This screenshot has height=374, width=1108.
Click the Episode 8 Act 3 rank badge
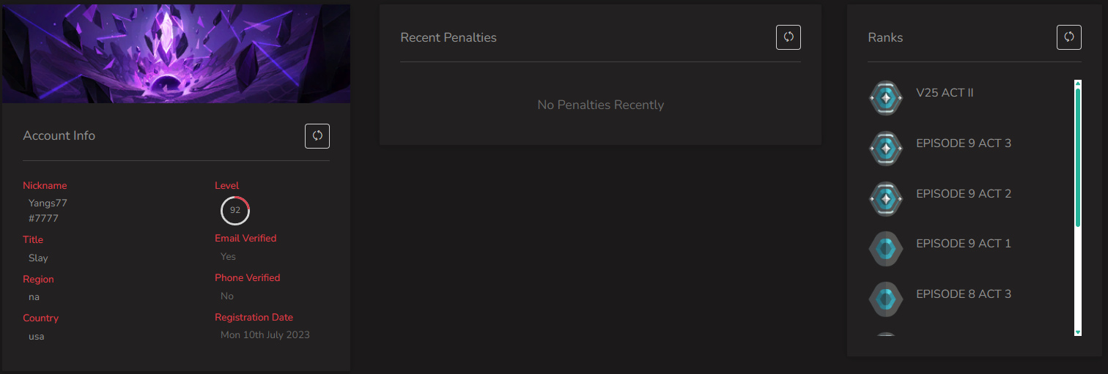tap(886, 299)
